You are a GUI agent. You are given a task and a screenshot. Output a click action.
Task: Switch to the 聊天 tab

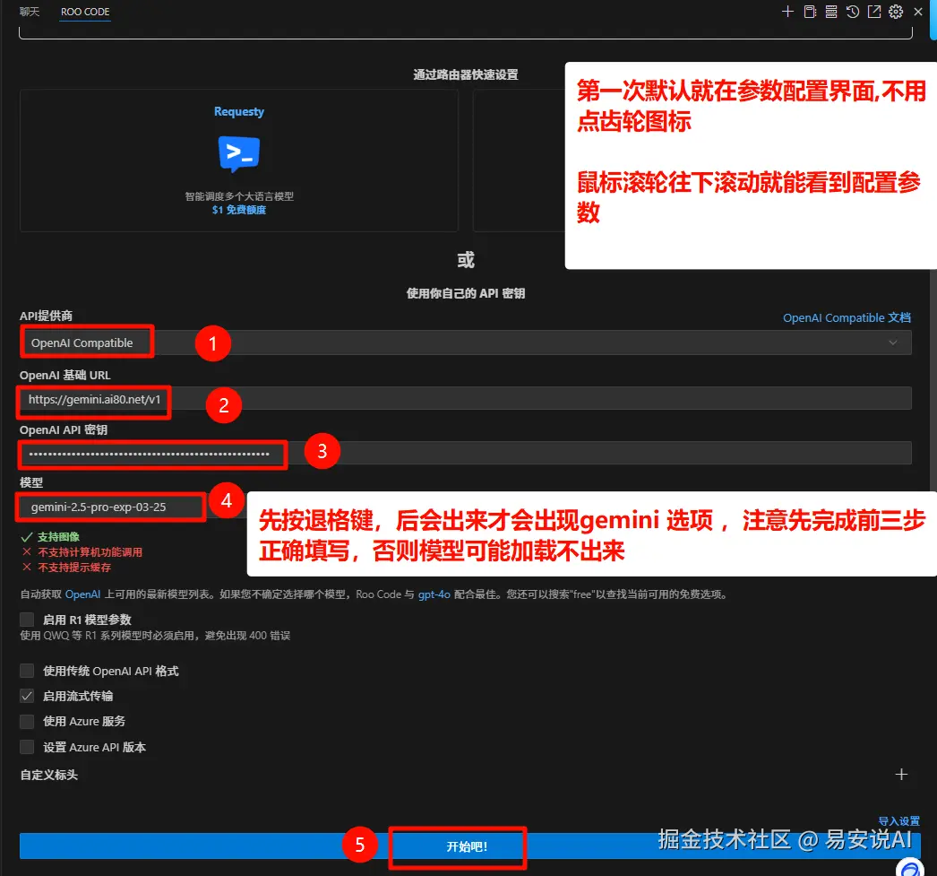(30, 12)
